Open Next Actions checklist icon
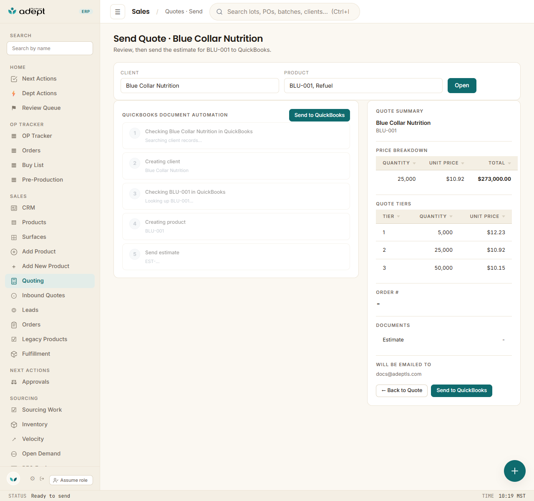534x501 pixels. [14, 79]
